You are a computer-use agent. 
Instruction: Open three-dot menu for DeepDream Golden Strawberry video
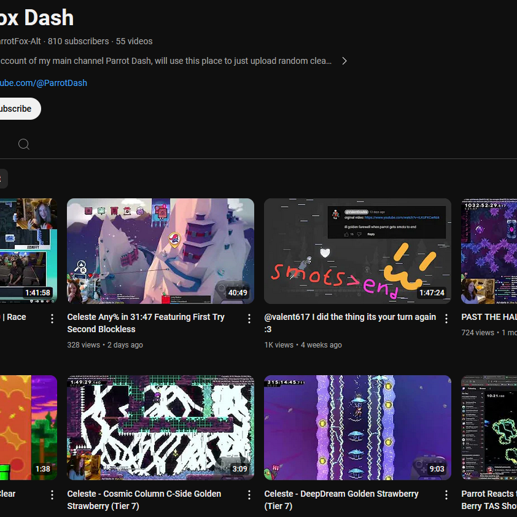click(446, 495)
